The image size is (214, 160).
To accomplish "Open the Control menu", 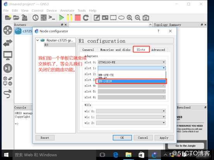I will tap(38, 10).
